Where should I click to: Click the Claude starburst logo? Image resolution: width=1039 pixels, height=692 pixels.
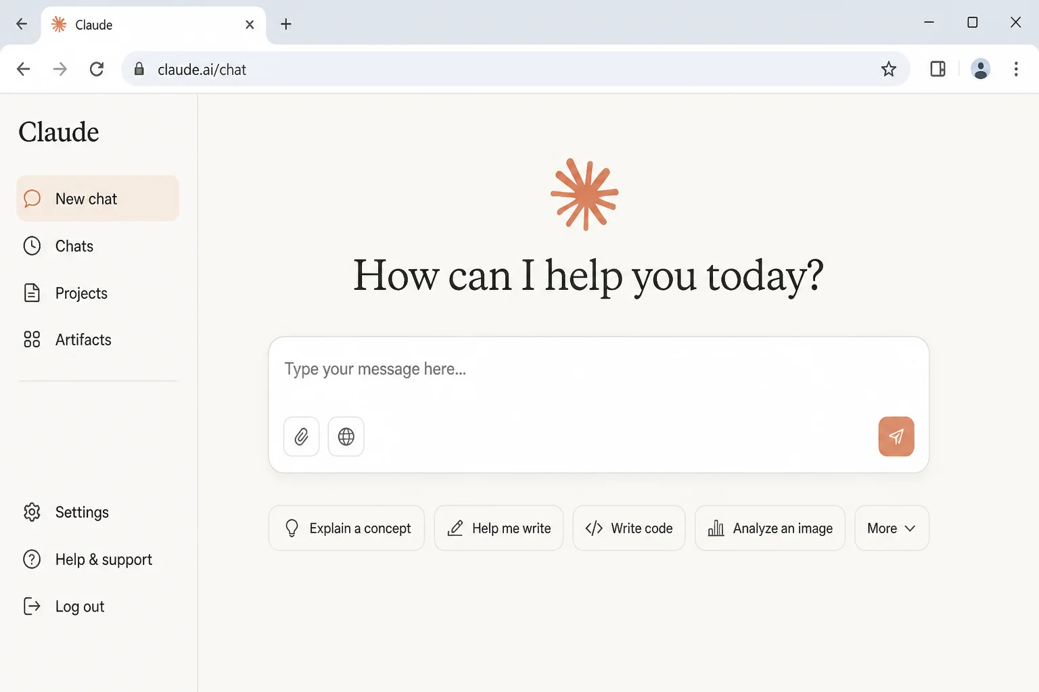pos(585,195)
